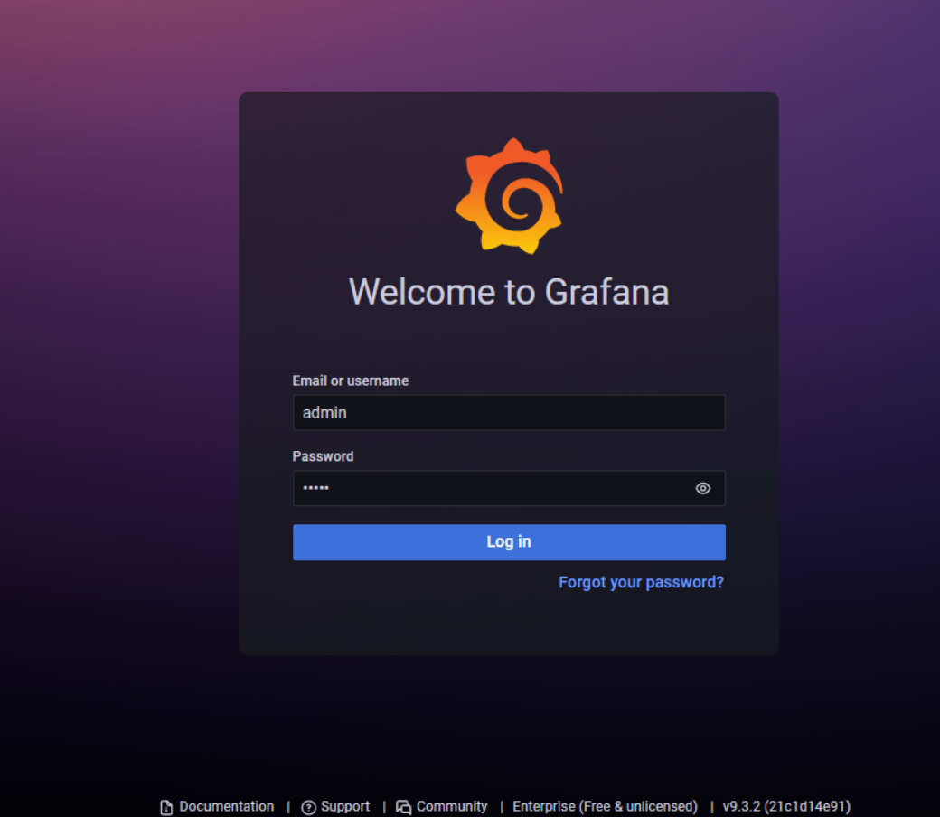Click the Welcome to Grafana heading
940x817 pixels.
(x=509, y=292)
